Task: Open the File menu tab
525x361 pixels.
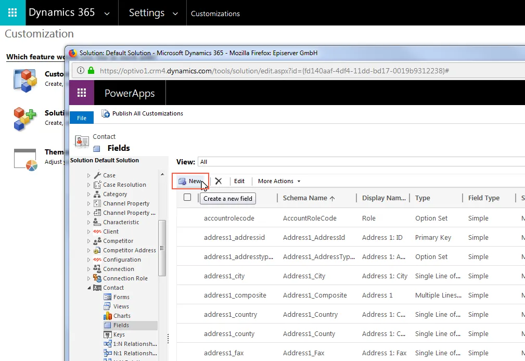Action: pos(82,118)
